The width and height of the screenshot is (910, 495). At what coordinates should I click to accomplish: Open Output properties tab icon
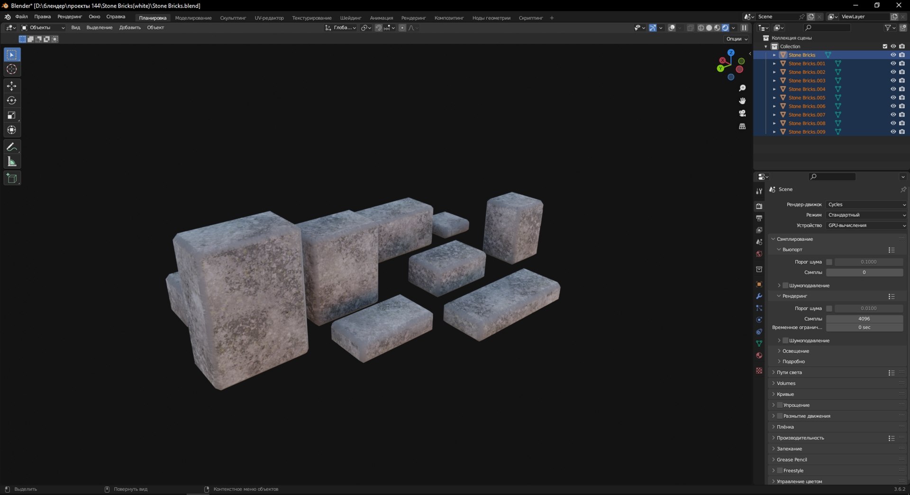click(x=759, y=218)
